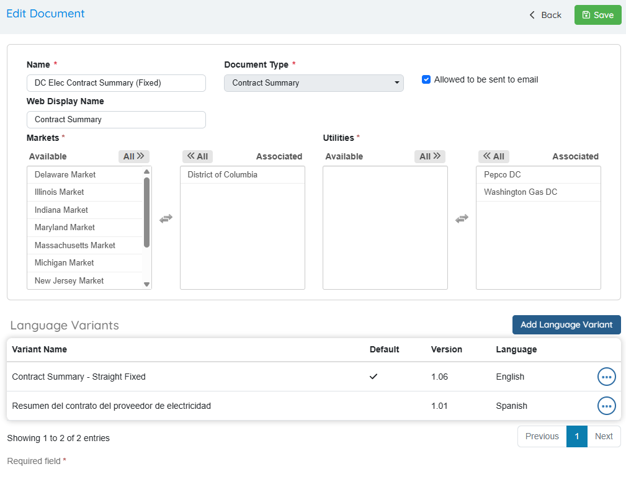Viewport: 626px width, 487px height.
Task: Sort by Version column header
Action: [x=446, y=350]
